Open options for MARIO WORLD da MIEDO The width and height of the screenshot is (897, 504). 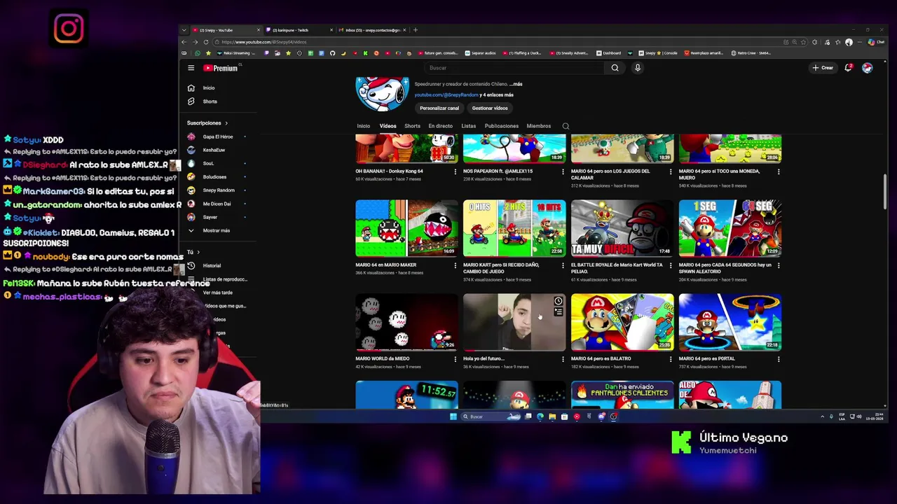coord(455,359)
